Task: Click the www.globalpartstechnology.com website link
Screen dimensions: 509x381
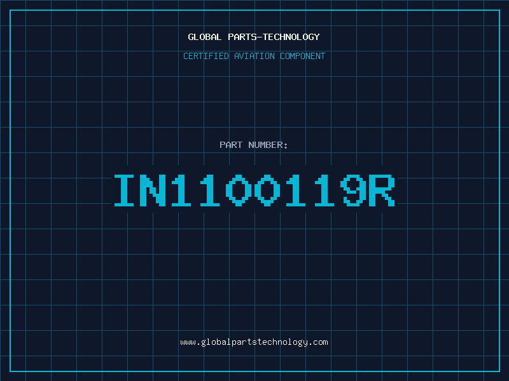Action: [x=254, y=342]
